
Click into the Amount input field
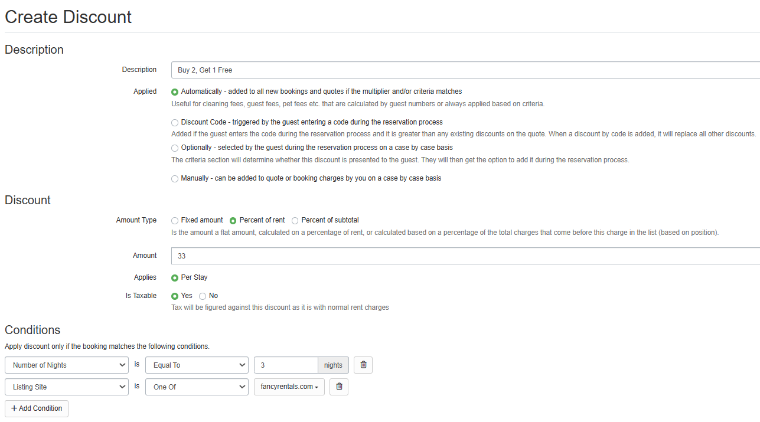(465, 256)
